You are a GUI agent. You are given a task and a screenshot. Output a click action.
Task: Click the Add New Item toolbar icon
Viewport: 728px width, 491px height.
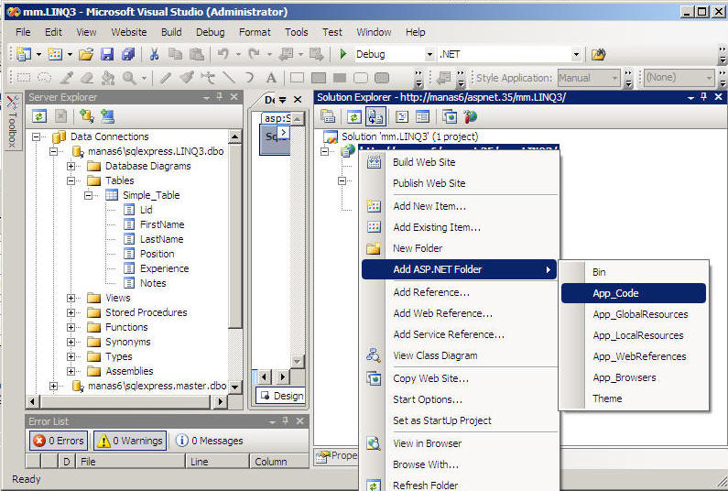[x=55, y=54]
